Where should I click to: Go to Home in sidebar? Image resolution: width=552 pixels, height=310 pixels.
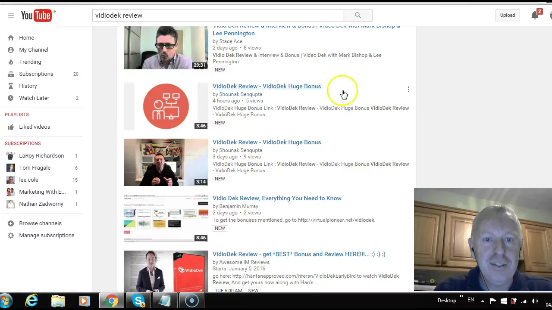click(26, 38)
